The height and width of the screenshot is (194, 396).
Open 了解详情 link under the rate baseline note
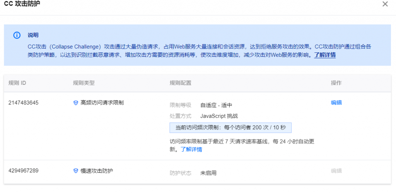pyautogui.click(x=191, y=149)
